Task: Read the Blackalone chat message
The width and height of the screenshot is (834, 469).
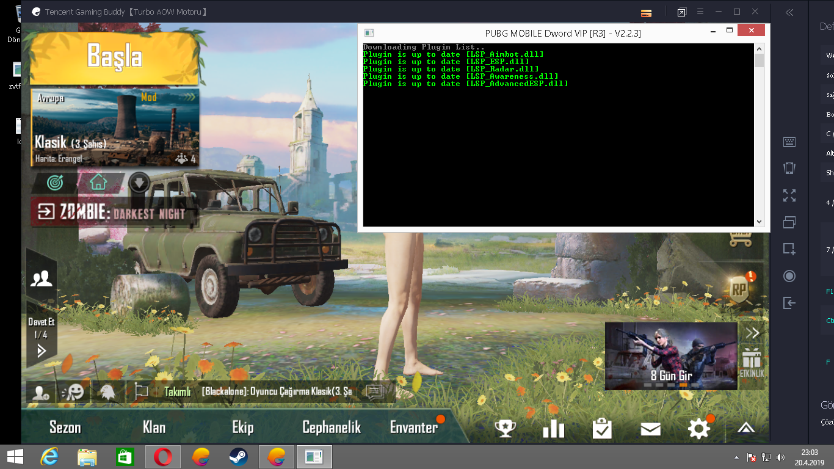Action: point(277,392)
